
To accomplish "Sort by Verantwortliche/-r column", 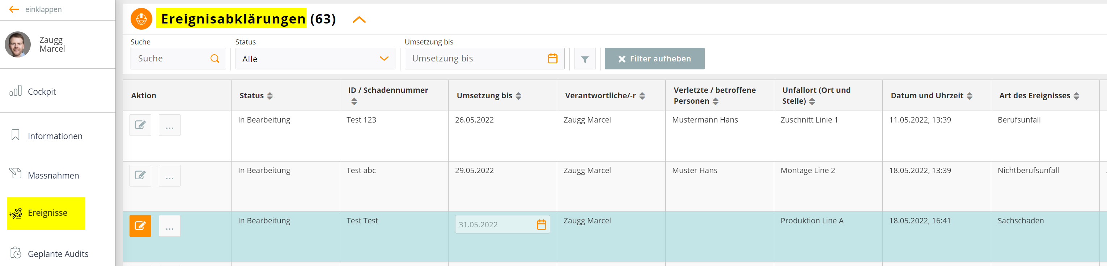I will click(x=642, y=96).
